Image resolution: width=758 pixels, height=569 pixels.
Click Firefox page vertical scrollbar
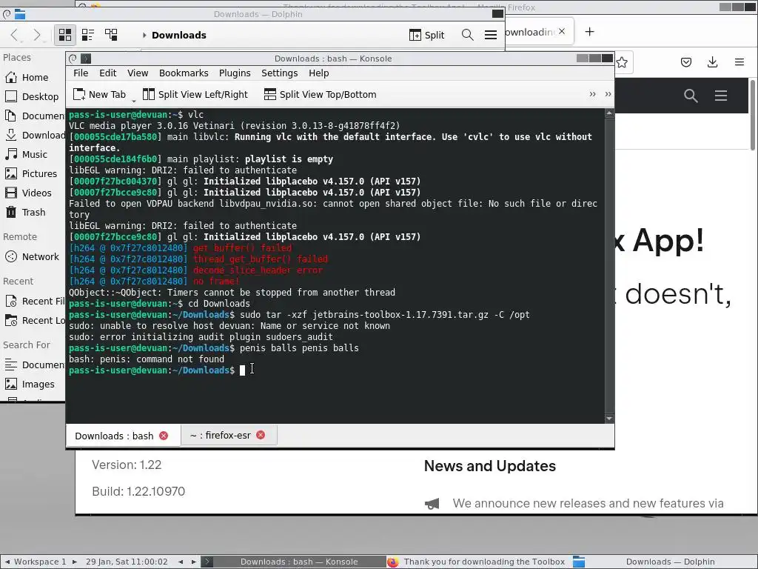(x=753, y=115)
